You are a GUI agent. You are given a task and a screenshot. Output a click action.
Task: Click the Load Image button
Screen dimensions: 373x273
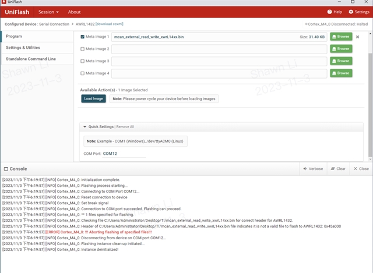pyautogui.click(x=93, y=98)
